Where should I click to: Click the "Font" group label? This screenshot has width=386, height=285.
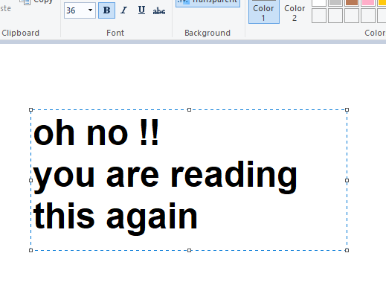coord(115,33)
